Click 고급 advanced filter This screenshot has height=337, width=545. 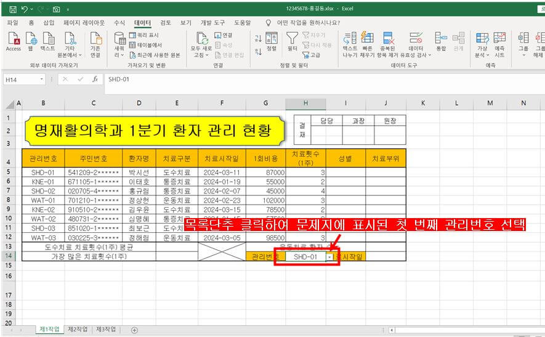point(312,55)
